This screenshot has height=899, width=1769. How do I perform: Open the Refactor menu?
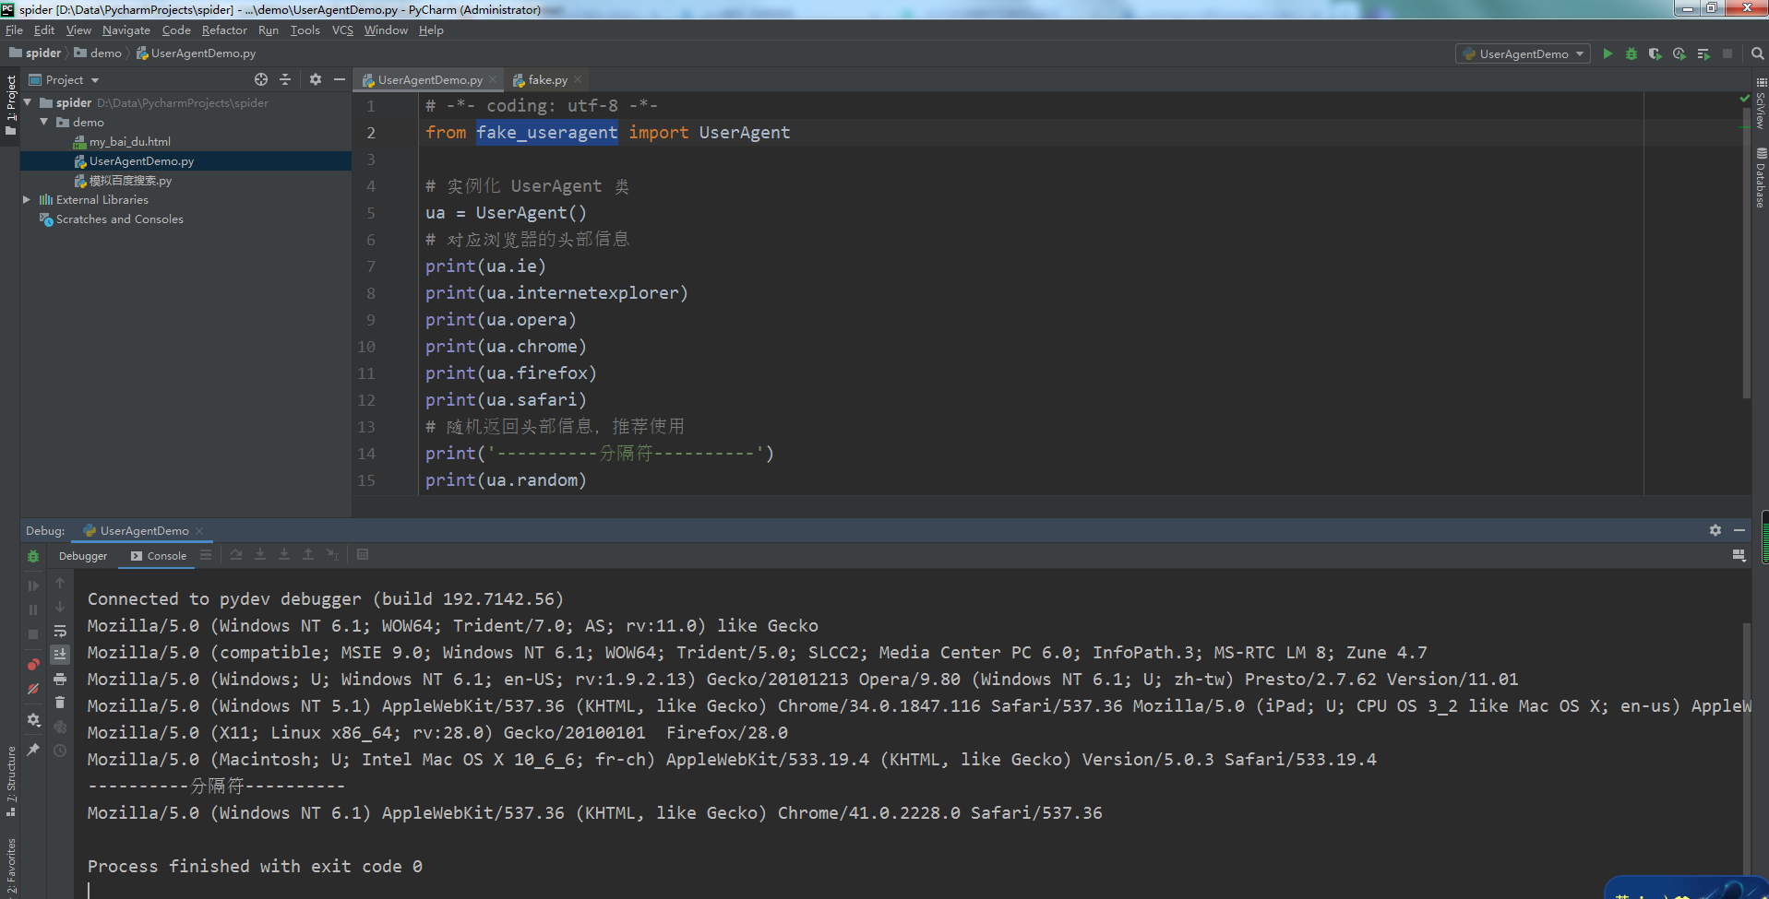(x=224, y=30)
